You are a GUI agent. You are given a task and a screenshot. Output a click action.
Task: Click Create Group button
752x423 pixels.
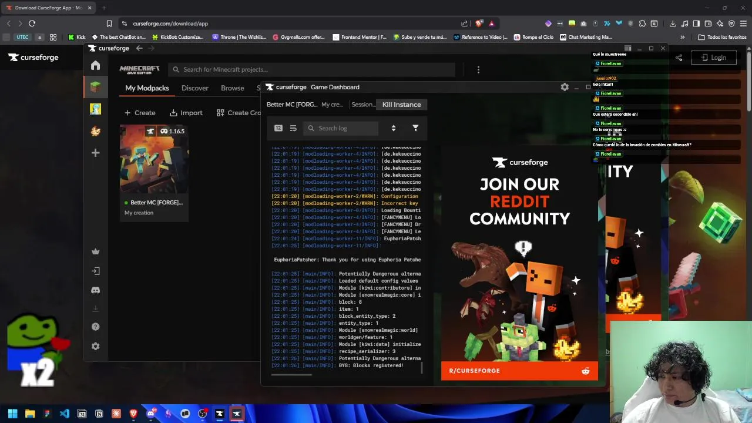point(239,113)
